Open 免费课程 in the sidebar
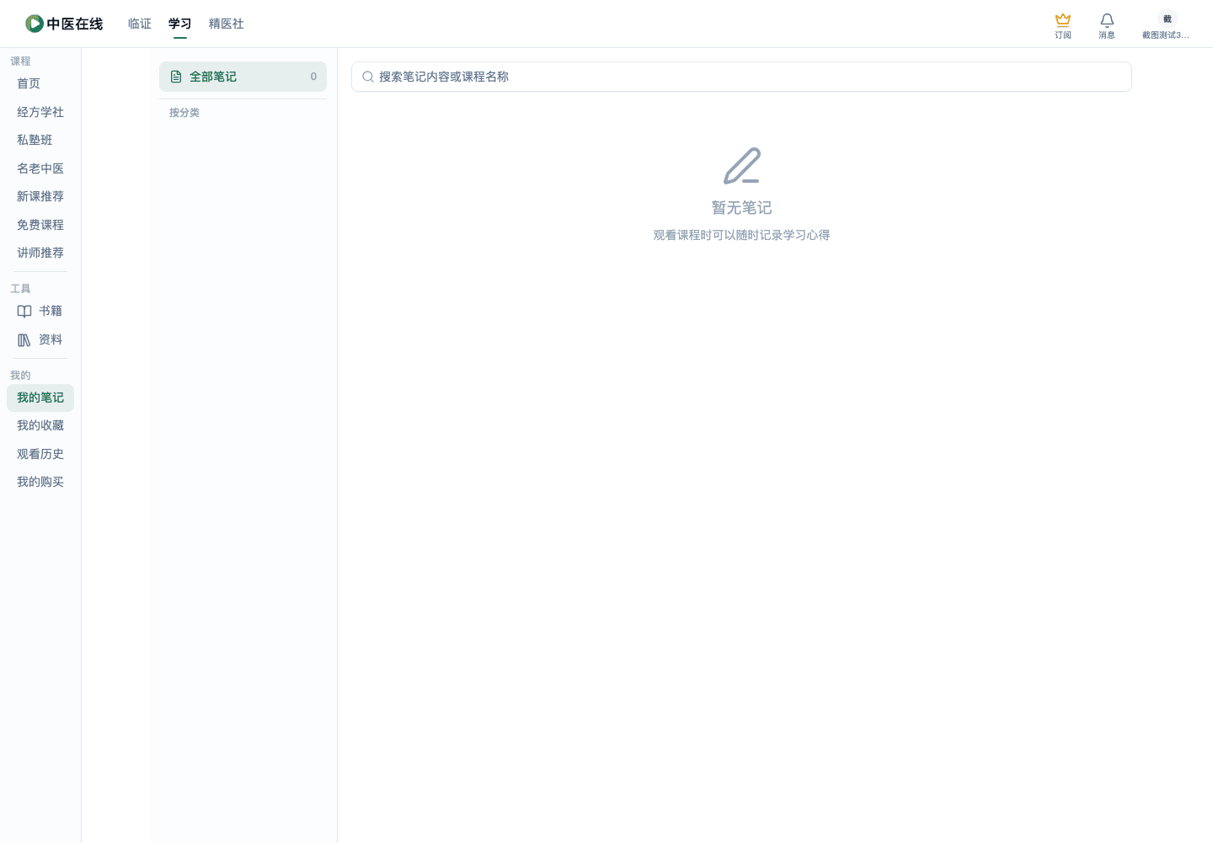1213x843 pixels. coord(40,225)
